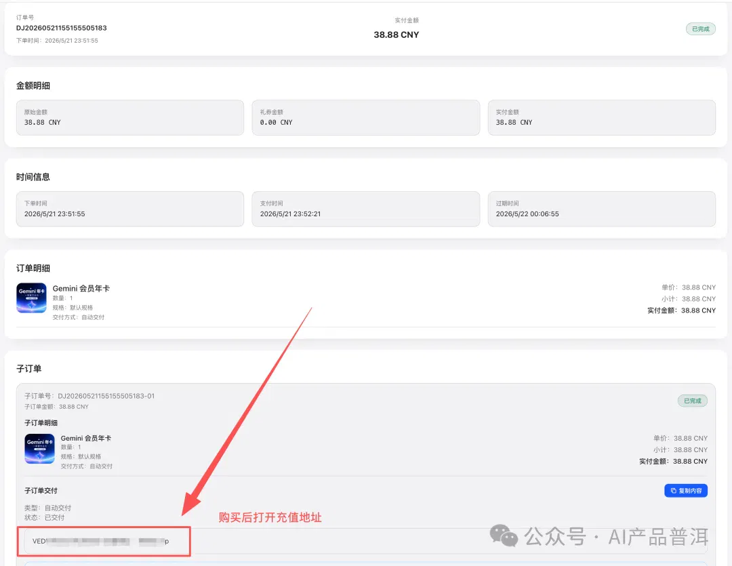Click the 时间信息 section heading
Screen dimensions: 732x566
pyautogui.click(x=33, y=177)
